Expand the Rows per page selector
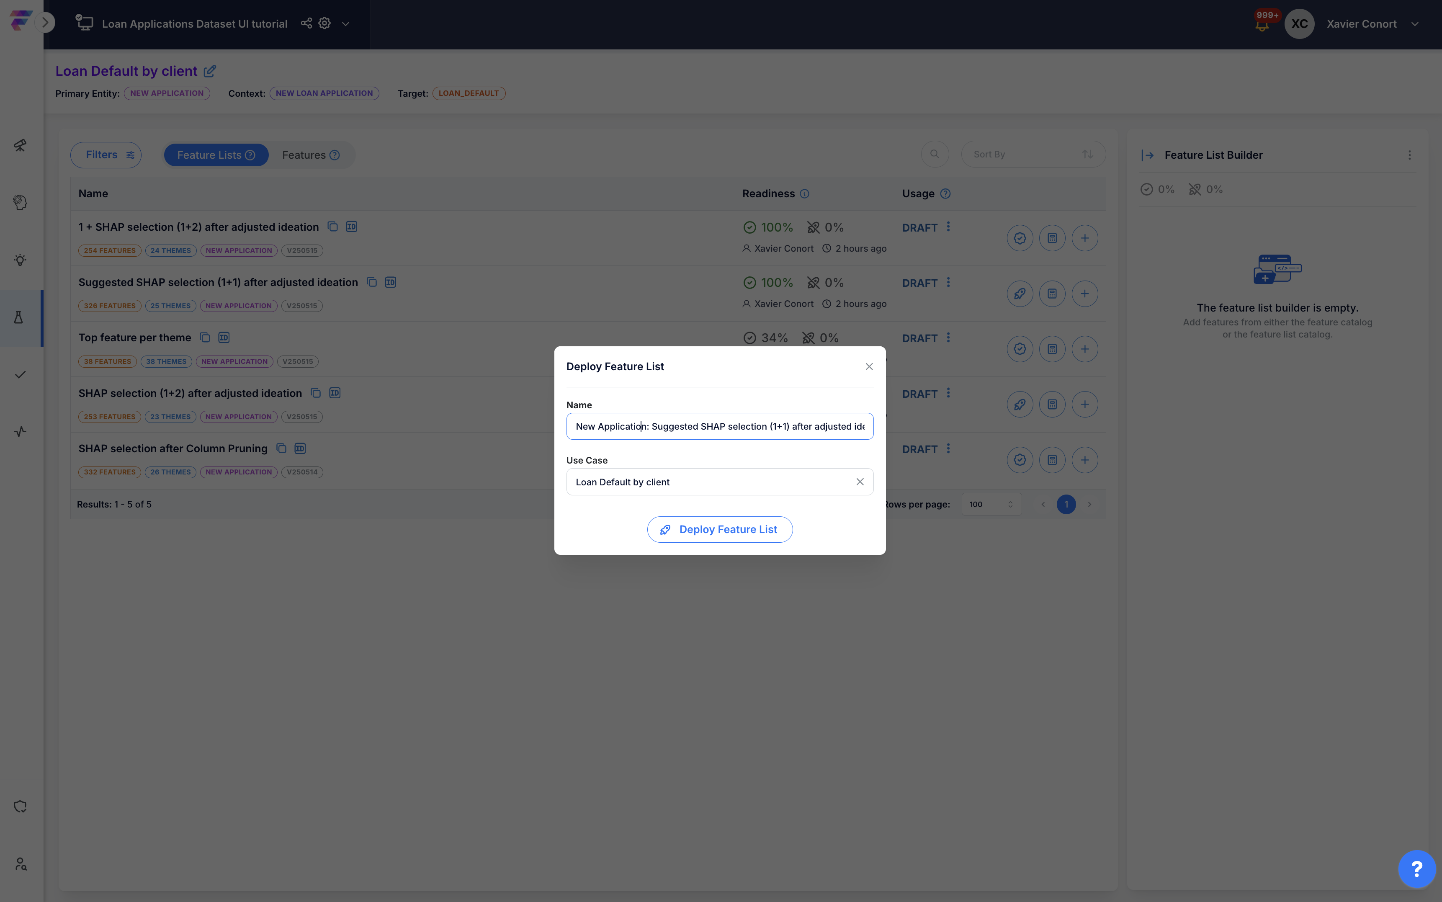The image size is (1442, 902). [991, 504]
